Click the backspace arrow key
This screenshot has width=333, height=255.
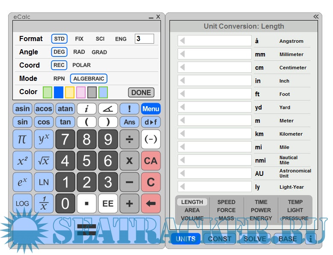pyautogui.click(x=151, y=204)
